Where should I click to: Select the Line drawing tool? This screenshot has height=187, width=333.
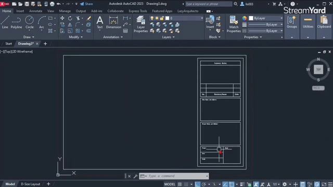coord(5,22)
